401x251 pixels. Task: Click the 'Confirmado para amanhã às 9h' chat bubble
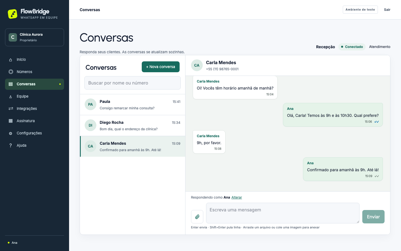343,169
